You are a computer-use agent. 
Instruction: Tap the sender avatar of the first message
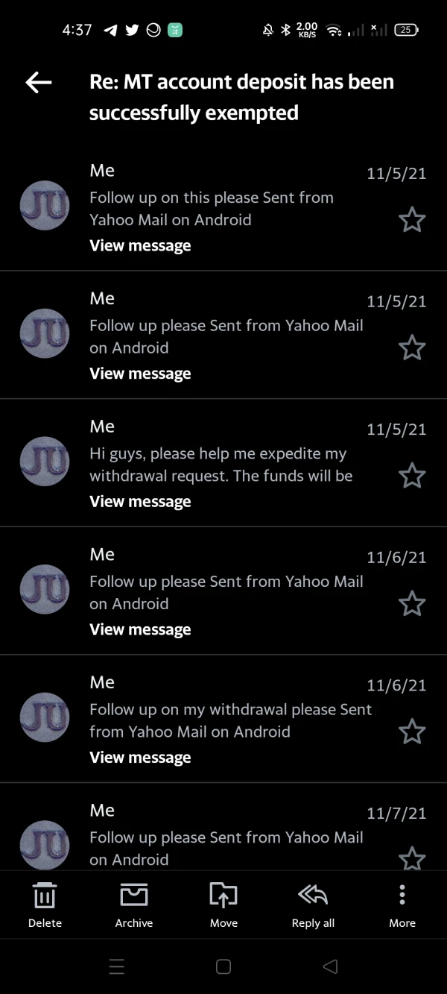click(x=45, y=205)
